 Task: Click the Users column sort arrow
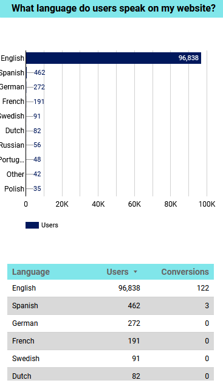136,272
